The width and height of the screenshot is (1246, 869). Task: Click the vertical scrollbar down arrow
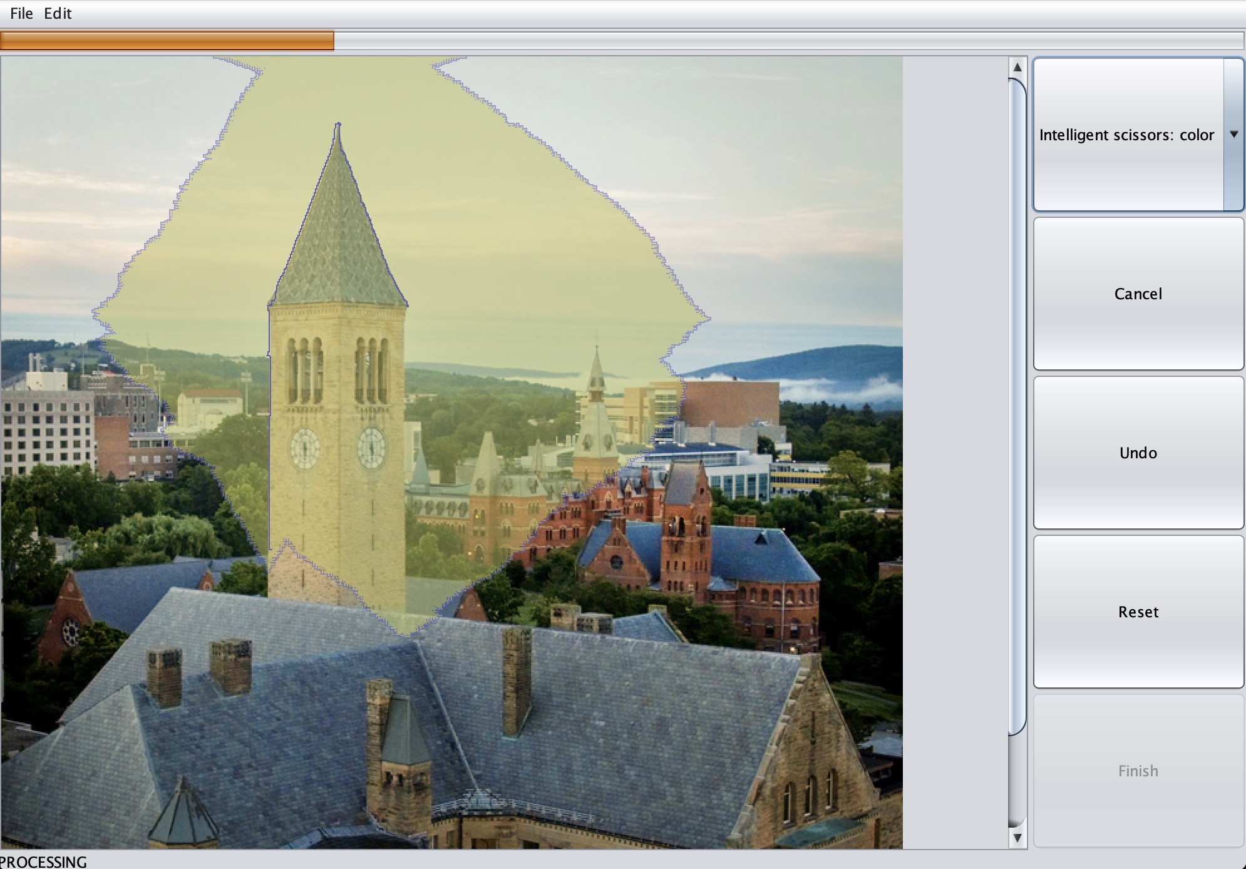pyautogui.click(x=1017, y=838)
